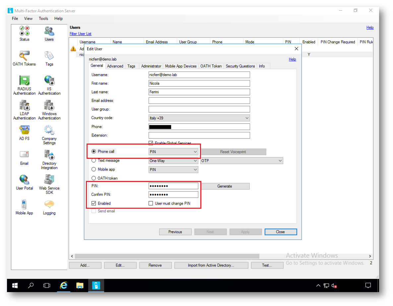Open the File menu
393x306 pixels.
[15, 19]
